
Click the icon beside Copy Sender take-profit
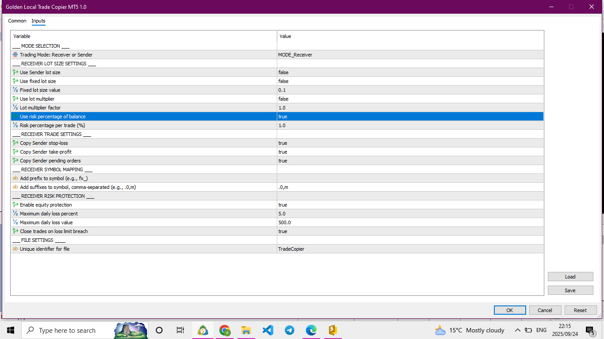click(15, 152)
